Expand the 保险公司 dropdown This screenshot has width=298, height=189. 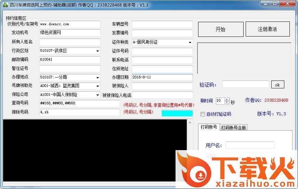pos(98,95)
